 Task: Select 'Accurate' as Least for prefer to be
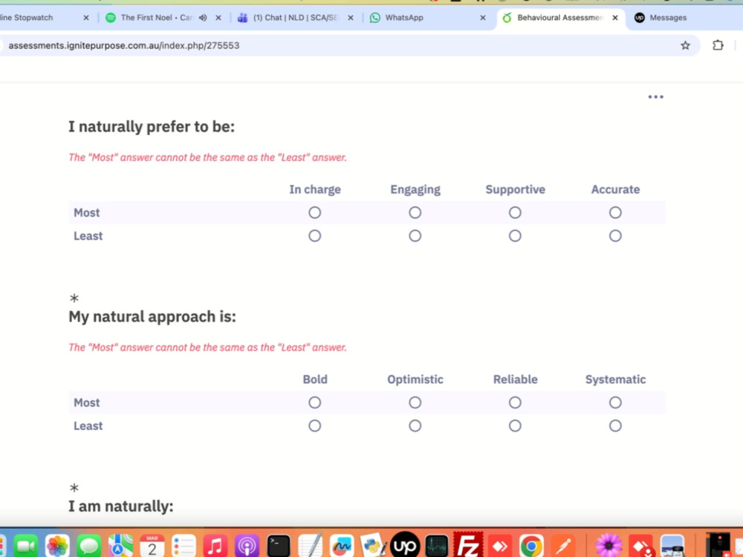pos(615,236)
